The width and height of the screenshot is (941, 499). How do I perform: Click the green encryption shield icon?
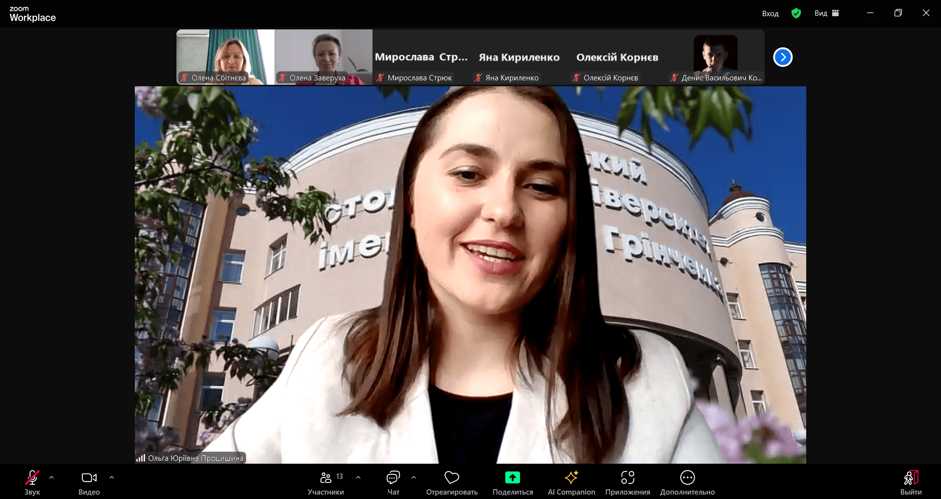(x=796, y=13)
